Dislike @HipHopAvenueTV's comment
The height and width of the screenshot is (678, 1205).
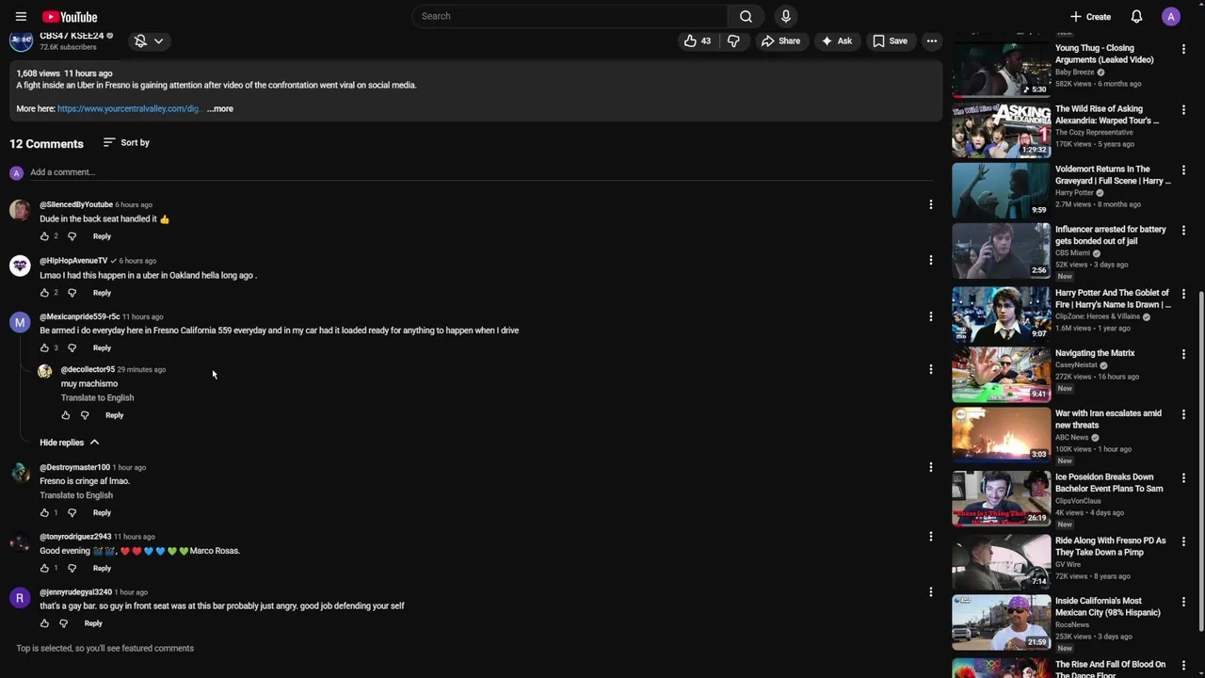pos(72,293)
